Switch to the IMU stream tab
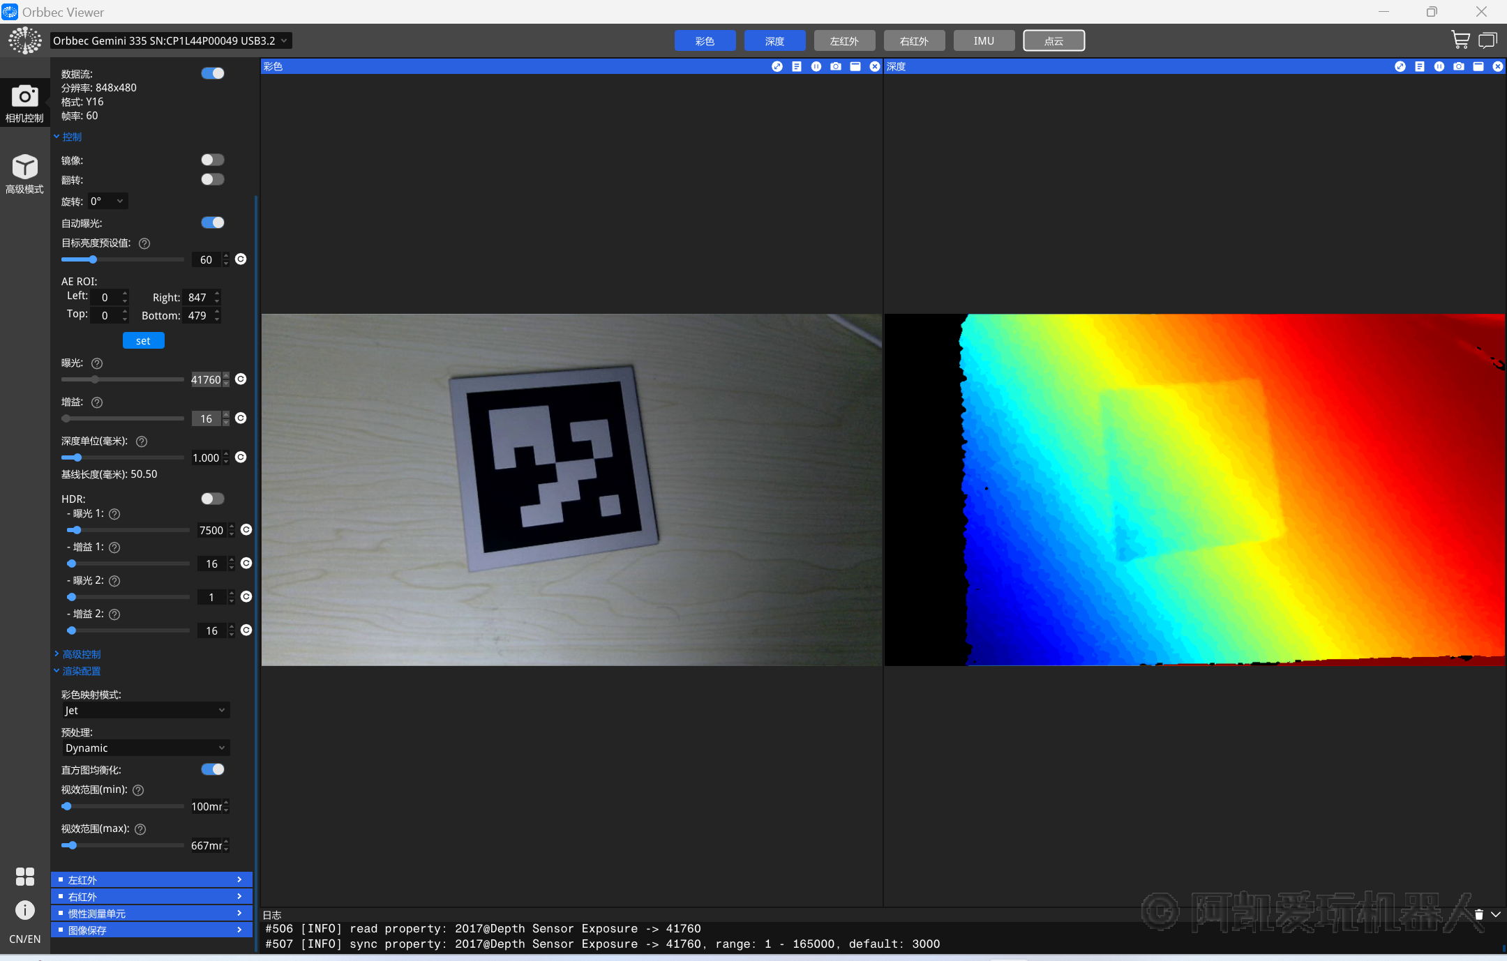This screenshot has width=1507, height=961. tap(983, 40)
